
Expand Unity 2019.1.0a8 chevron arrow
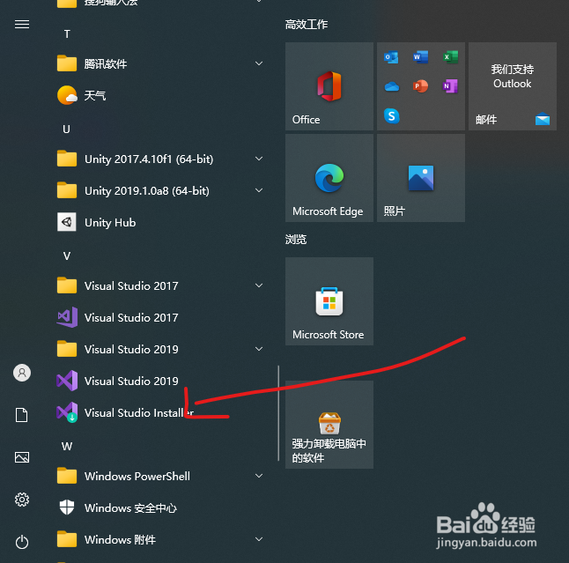(259, 190)
